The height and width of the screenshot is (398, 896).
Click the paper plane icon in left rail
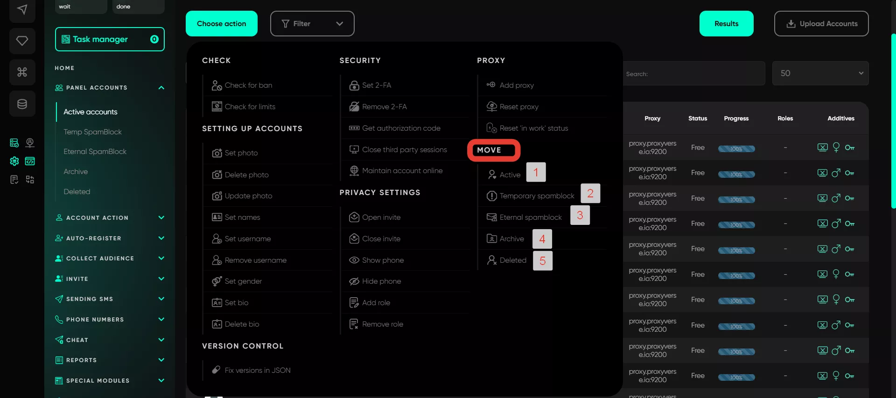click(22, 9)
